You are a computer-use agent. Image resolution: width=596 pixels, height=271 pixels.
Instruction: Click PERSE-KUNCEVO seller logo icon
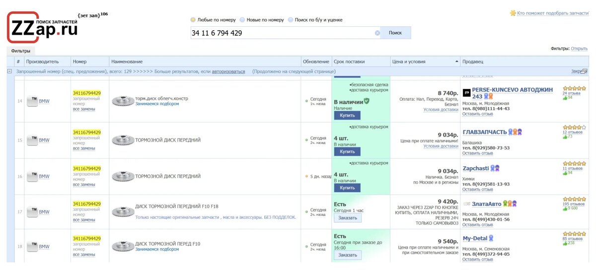tap(466, 92)
